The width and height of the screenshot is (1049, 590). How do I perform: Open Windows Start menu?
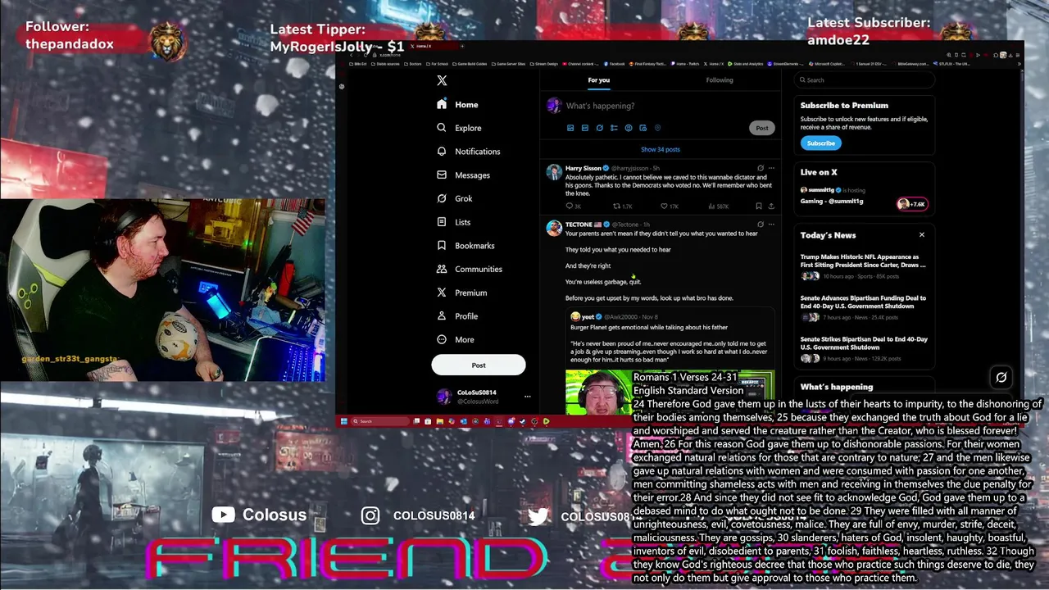click(343, 421)
